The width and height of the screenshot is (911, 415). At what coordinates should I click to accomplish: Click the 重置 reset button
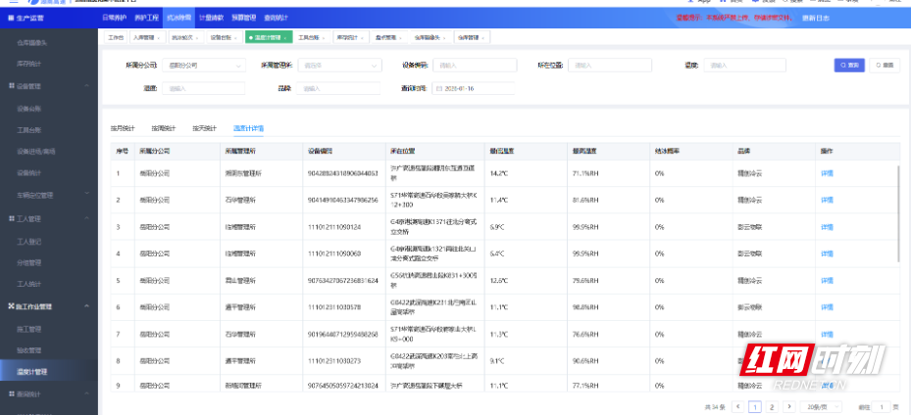pyautogui.click(x=885, y=66)
